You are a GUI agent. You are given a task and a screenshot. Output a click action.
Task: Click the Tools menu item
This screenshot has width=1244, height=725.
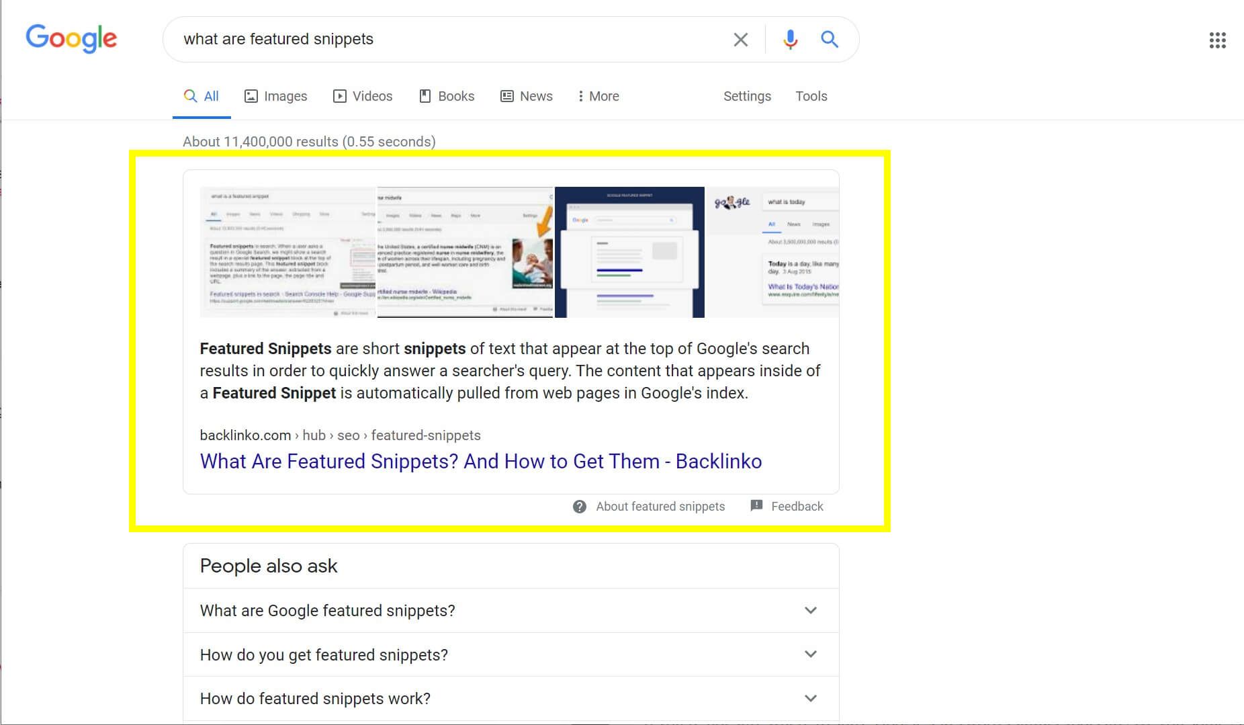point(811,96)
